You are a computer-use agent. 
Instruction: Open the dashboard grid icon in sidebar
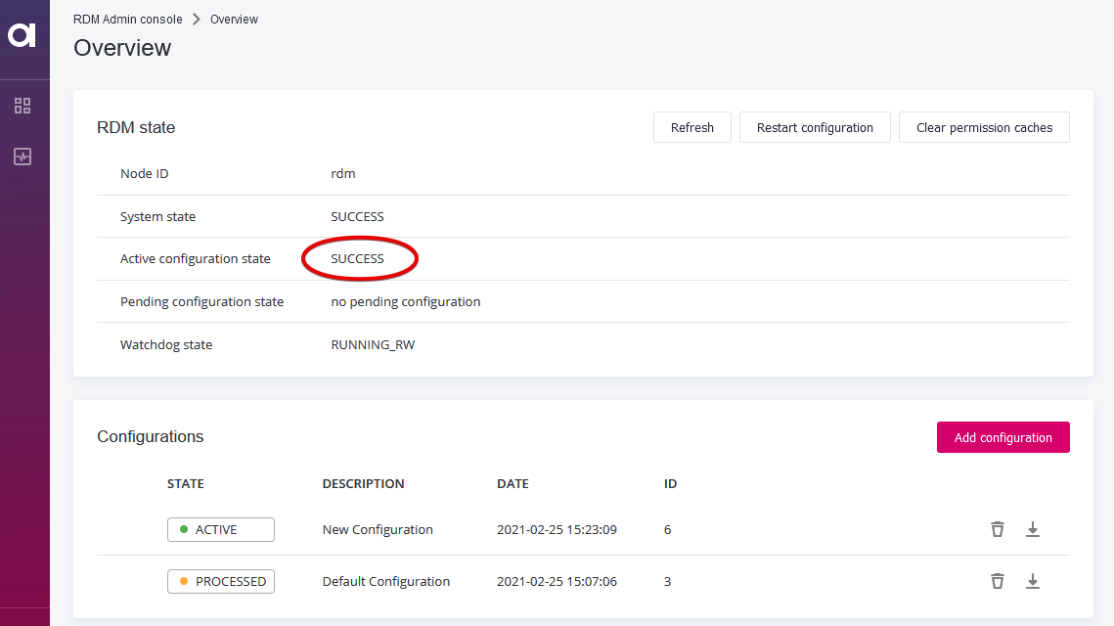(22, 105)
